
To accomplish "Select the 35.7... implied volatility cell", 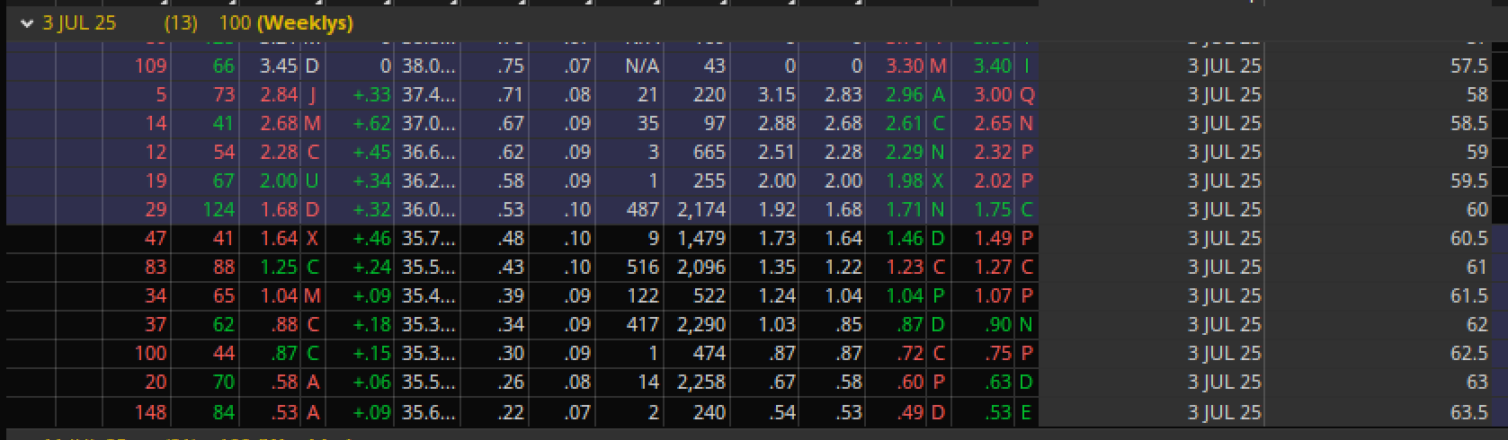I will [428, 238].
